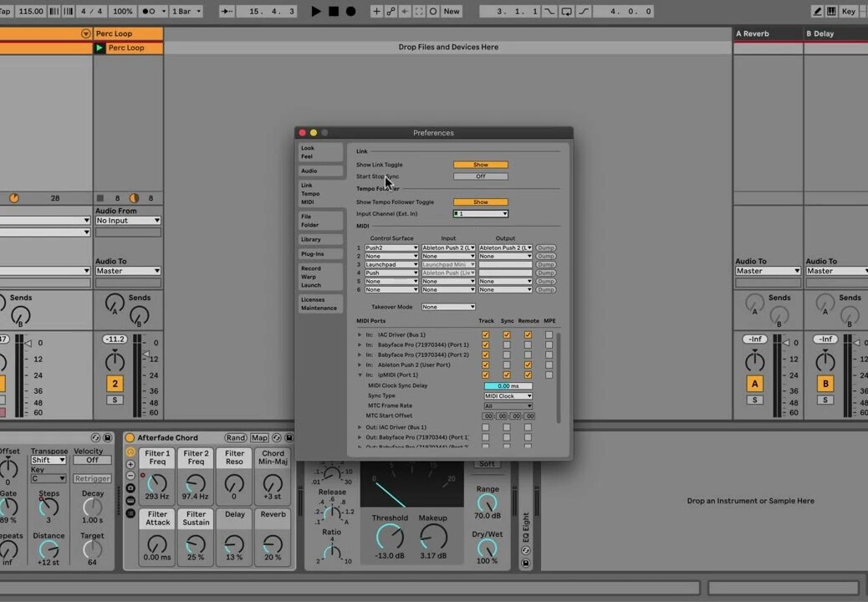Expand In: IAC Driver (Bus 1) port
This screenshot has width=868, height=602.
point(360,334)
